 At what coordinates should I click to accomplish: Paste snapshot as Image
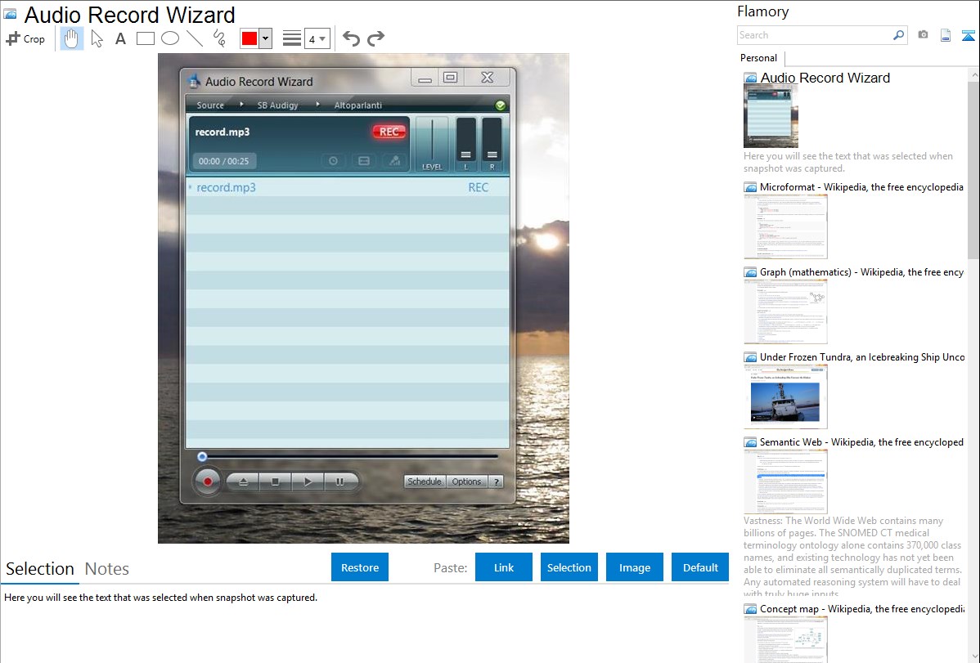pyautogui.click(x=635, y=567)
